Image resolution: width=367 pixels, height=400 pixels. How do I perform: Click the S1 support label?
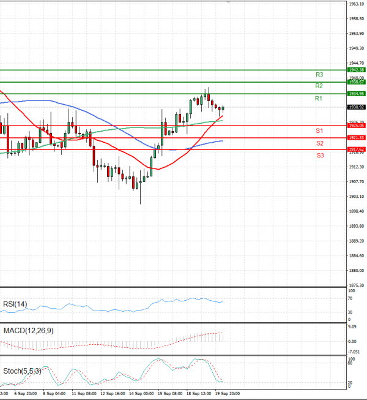[x=320, y=131]
